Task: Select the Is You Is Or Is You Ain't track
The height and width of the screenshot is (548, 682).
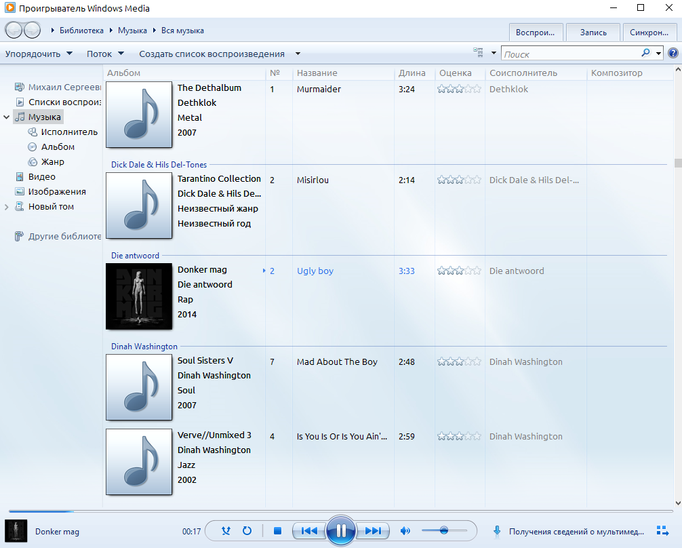Action: [x=342, y=436]
